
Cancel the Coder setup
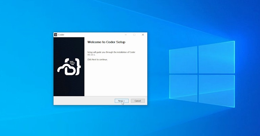pyautogui.click(x=138, y=101)
